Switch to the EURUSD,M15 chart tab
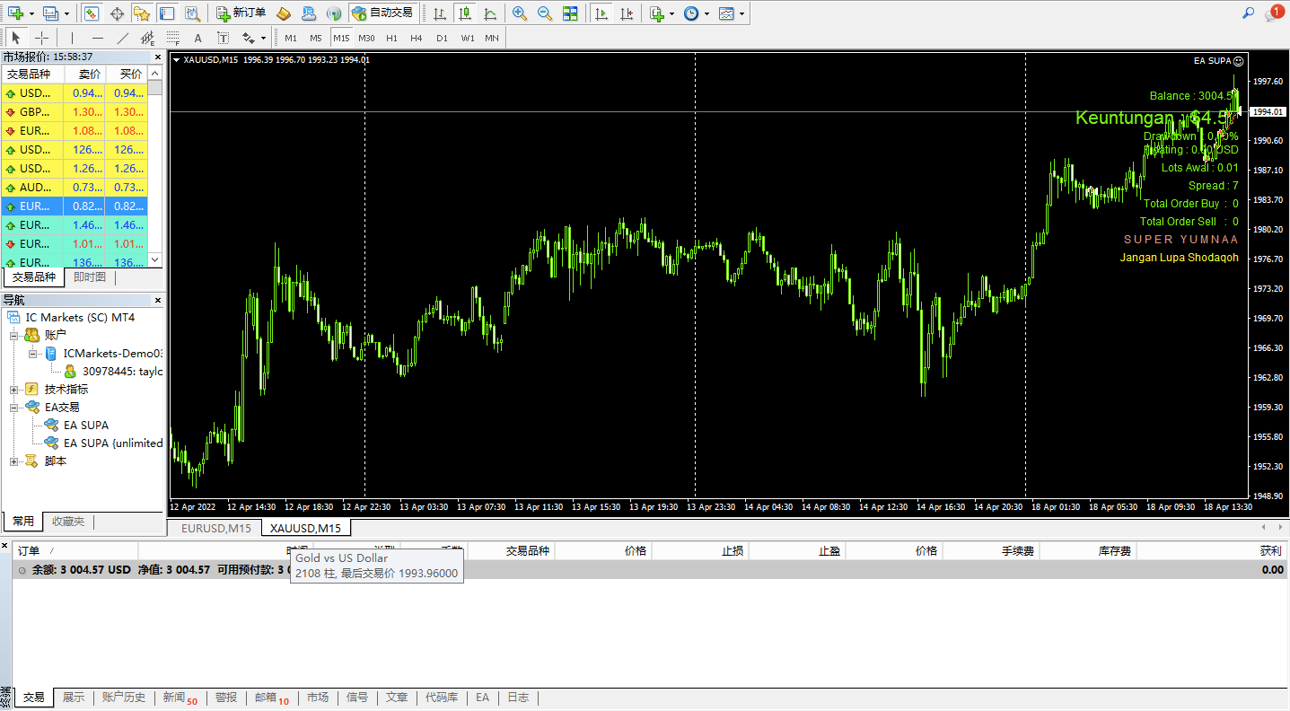Viewport: 1290px width, 711px height. tap(215, 528)
